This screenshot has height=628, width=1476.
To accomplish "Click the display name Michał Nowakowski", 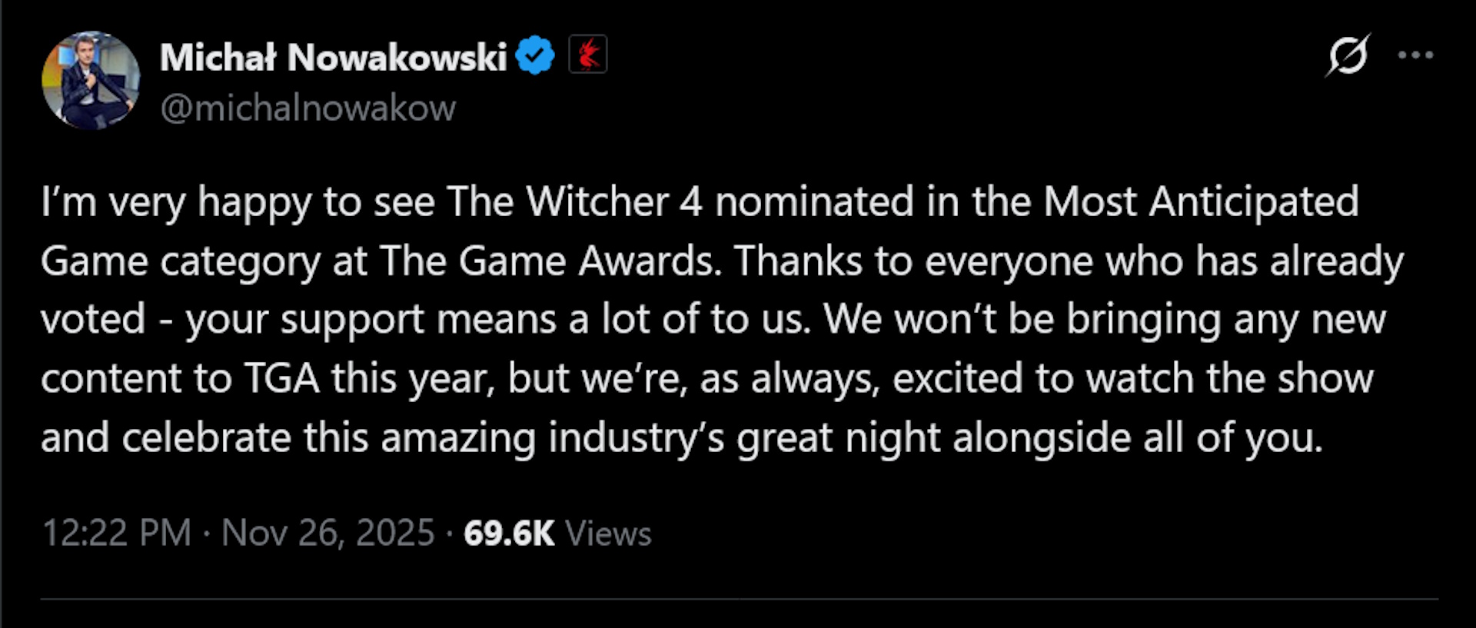I will click(333, 57).
